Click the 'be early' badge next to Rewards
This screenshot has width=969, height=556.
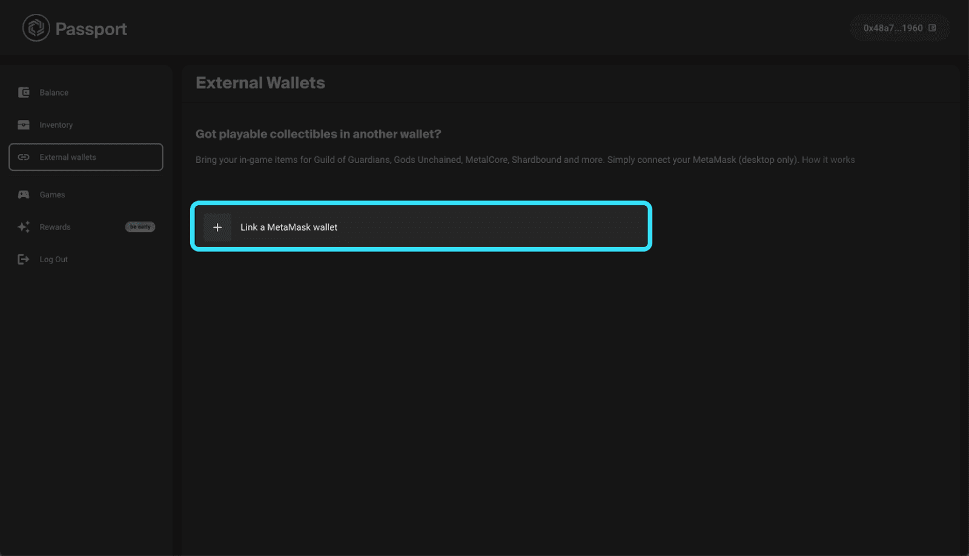140,227
